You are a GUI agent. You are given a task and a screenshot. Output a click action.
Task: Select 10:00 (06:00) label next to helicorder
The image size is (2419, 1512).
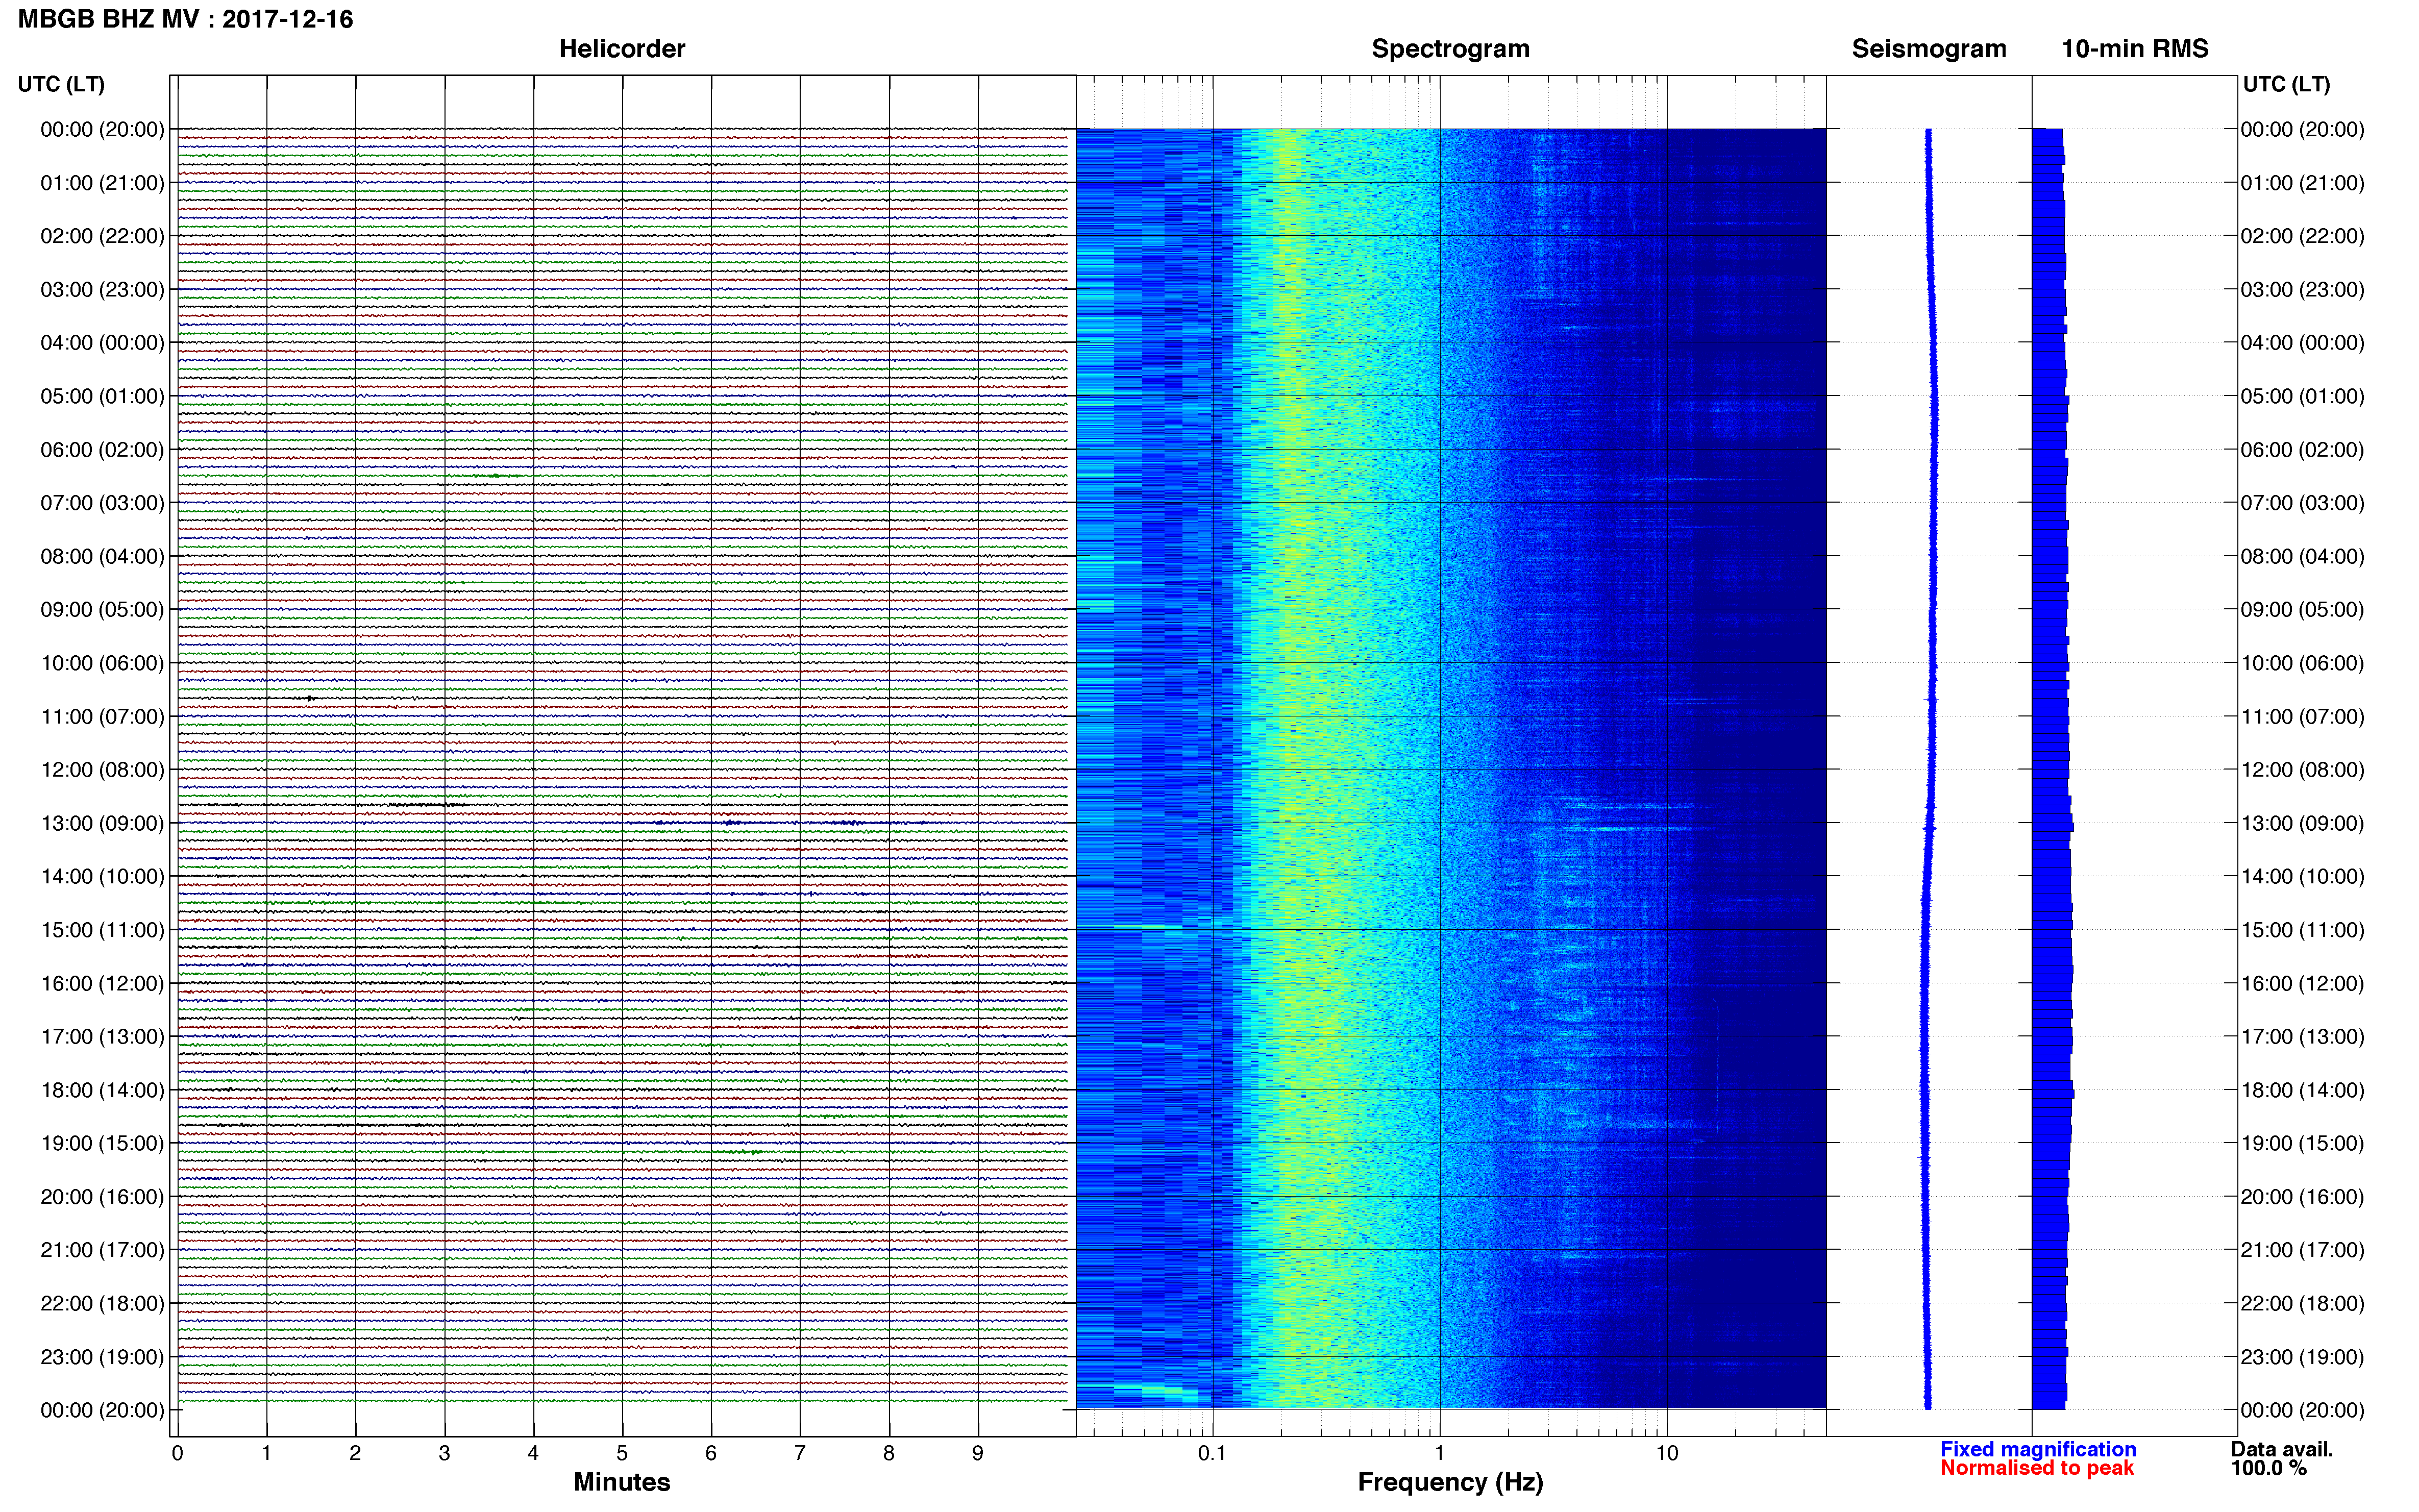[x=102, y=663]
